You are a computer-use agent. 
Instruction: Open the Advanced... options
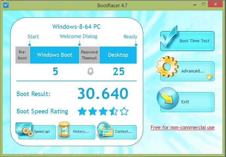point(187,71)
